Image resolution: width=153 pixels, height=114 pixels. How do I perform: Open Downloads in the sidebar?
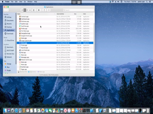(x=9, y=34)
